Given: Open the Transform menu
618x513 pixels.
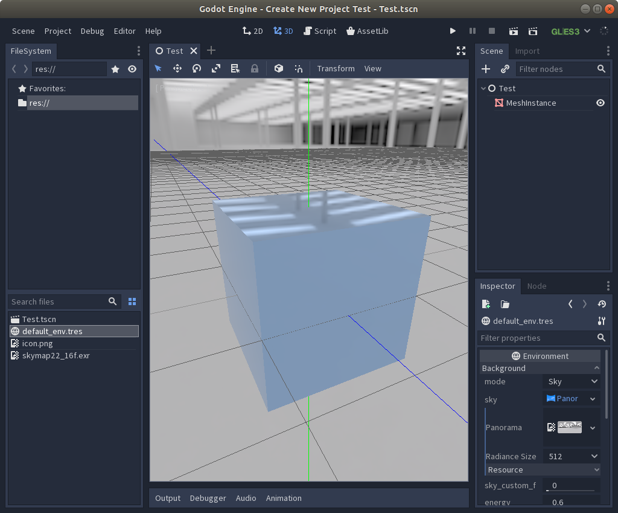Looking at the screenshot, I should pos(336,69).
